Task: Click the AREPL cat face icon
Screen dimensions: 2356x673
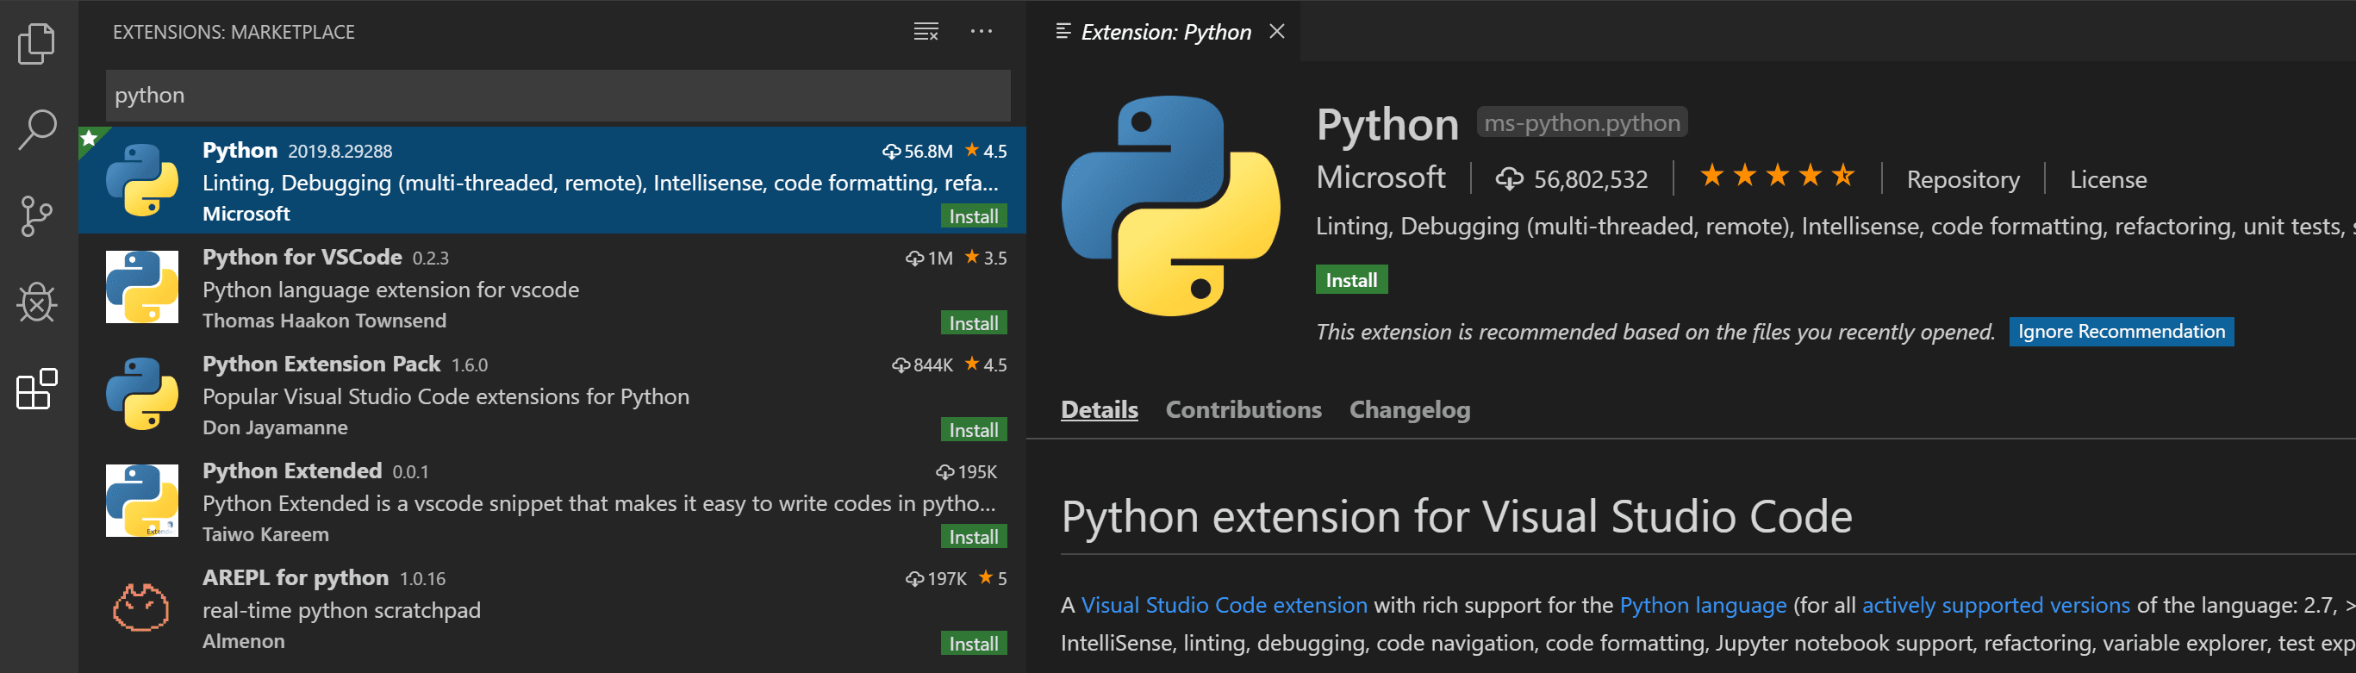Action: (140, 608)
